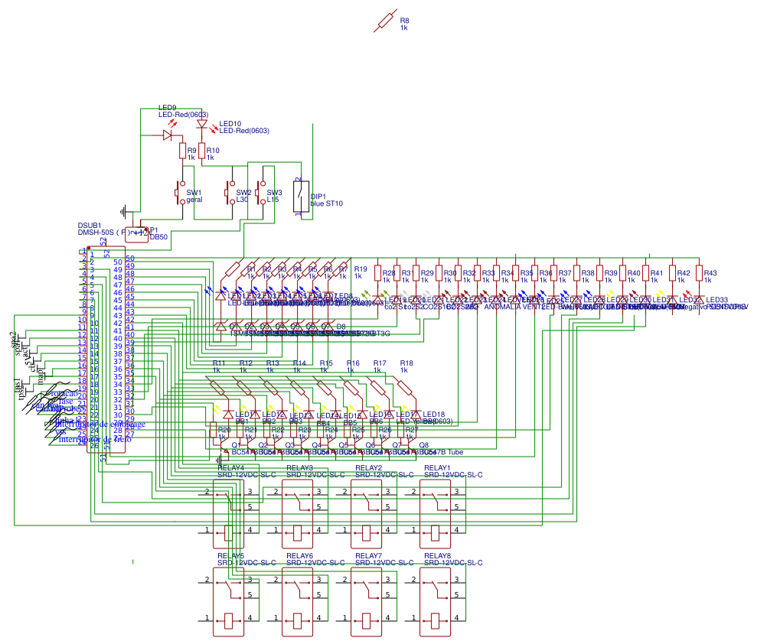Click the R43 resistor symbol
Screen dimensions: 757x644
698,273
